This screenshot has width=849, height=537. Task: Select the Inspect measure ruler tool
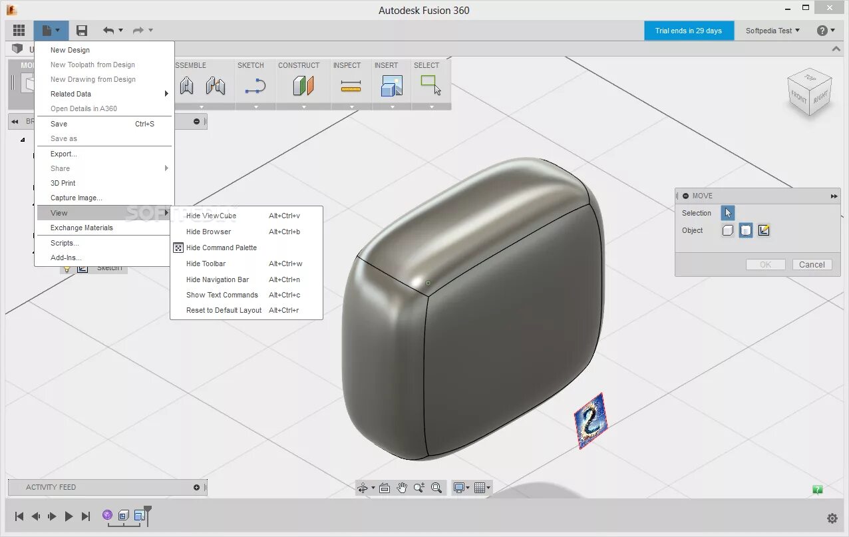point(351,87)
